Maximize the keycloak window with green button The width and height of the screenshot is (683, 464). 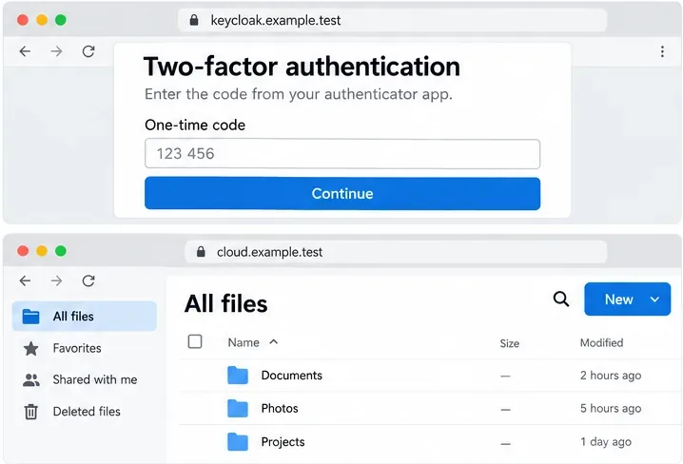tap(61, 20)
